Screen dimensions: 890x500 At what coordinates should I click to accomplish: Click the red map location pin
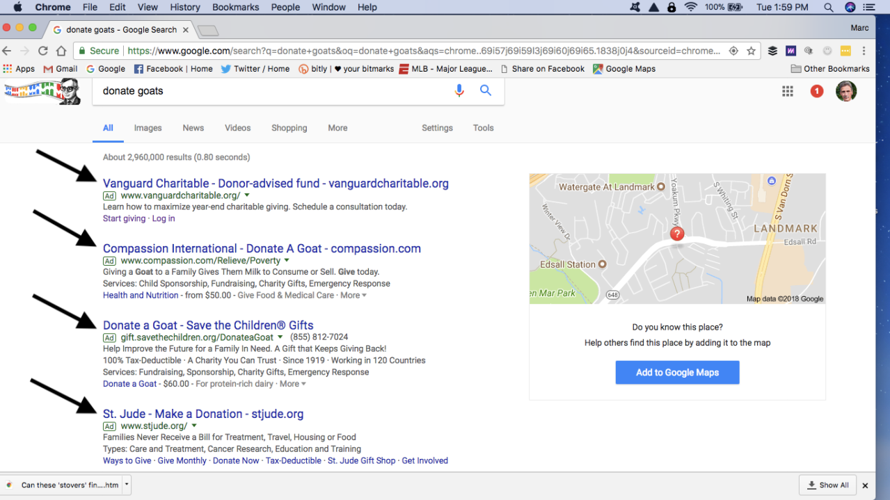(x=676, y=234)
